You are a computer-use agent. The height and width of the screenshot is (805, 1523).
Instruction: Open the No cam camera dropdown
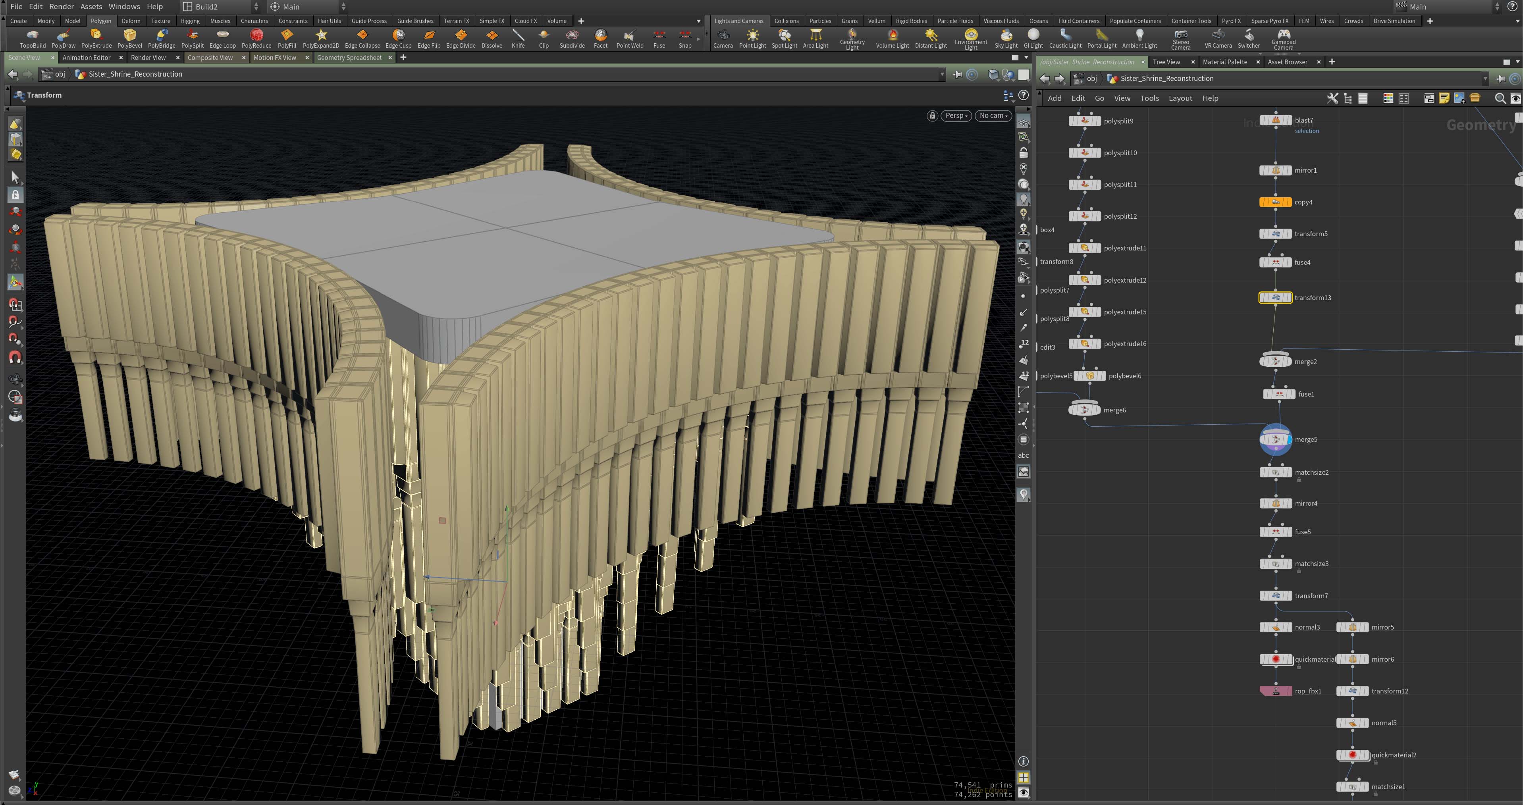(x=993, y=116)
